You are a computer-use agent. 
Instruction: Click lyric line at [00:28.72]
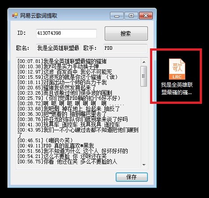[x=70, y=103]
